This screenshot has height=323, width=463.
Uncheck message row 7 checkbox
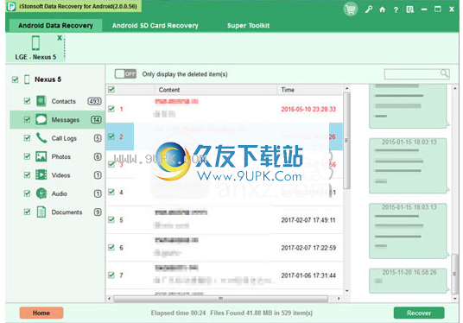(x=111, y=275)
